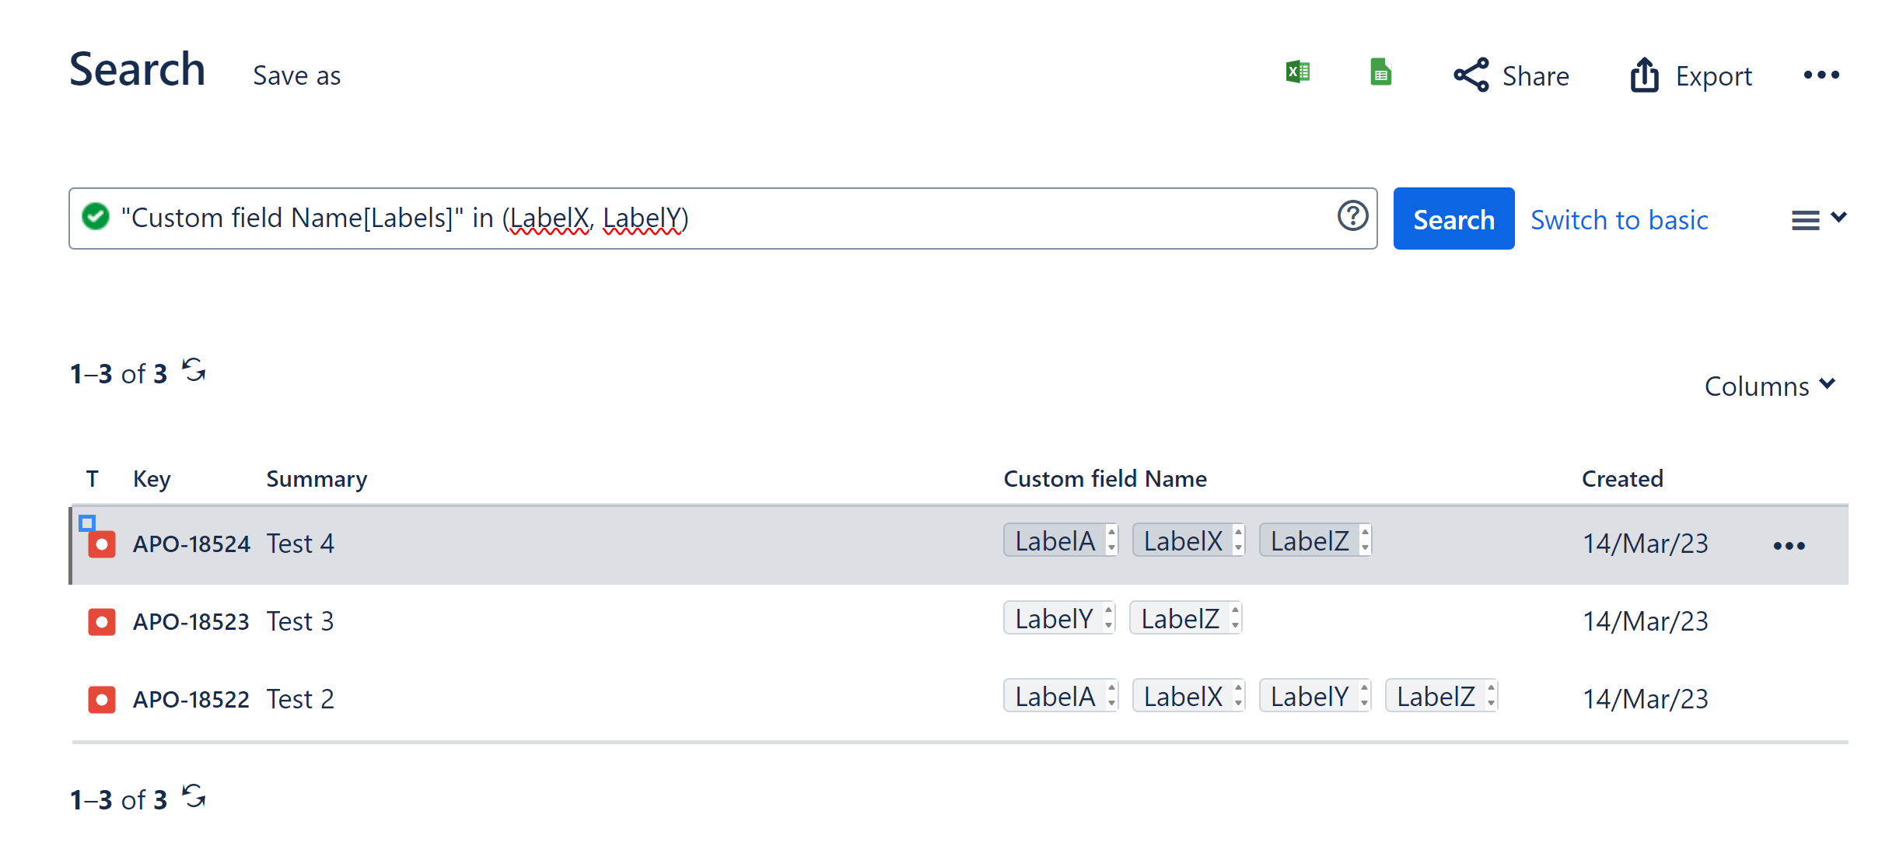Viewport: 1889px width, 867px height.
Task: Click the Google Sheets export icon
Action: (1380, 73)
